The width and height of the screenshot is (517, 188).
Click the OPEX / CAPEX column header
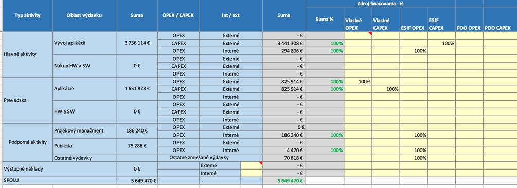(179, 15)
